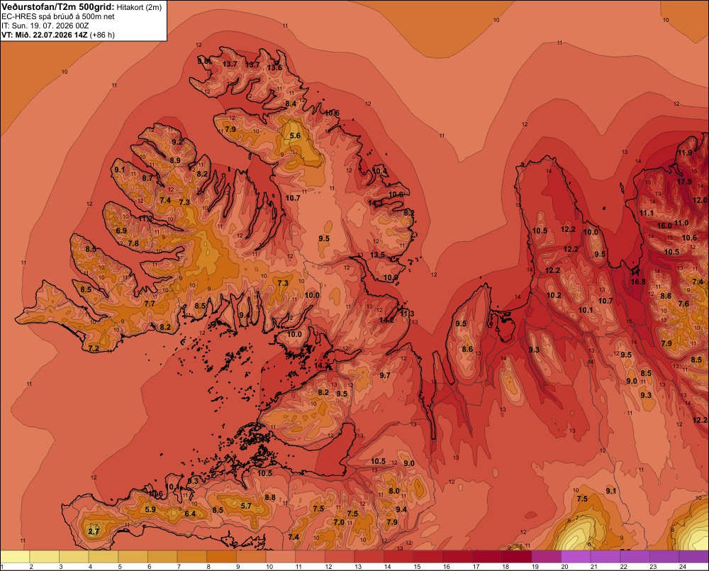
Task: Click the legend swatch between 23 and 24
Action: pos(665,557)
